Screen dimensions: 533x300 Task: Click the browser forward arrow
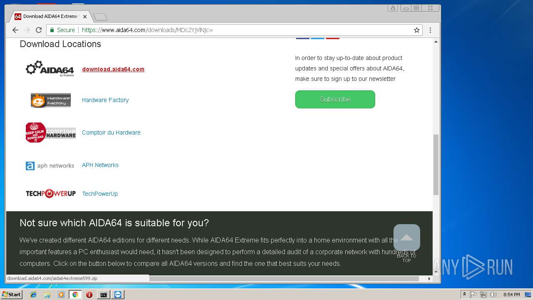coord(27,30)
